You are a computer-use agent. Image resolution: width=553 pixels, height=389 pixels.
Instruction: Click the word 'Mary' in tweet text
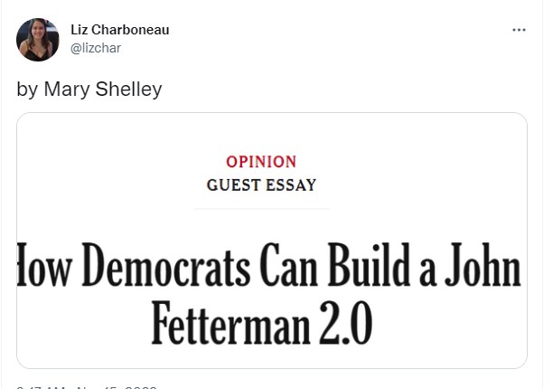click(x=67, y=89)
